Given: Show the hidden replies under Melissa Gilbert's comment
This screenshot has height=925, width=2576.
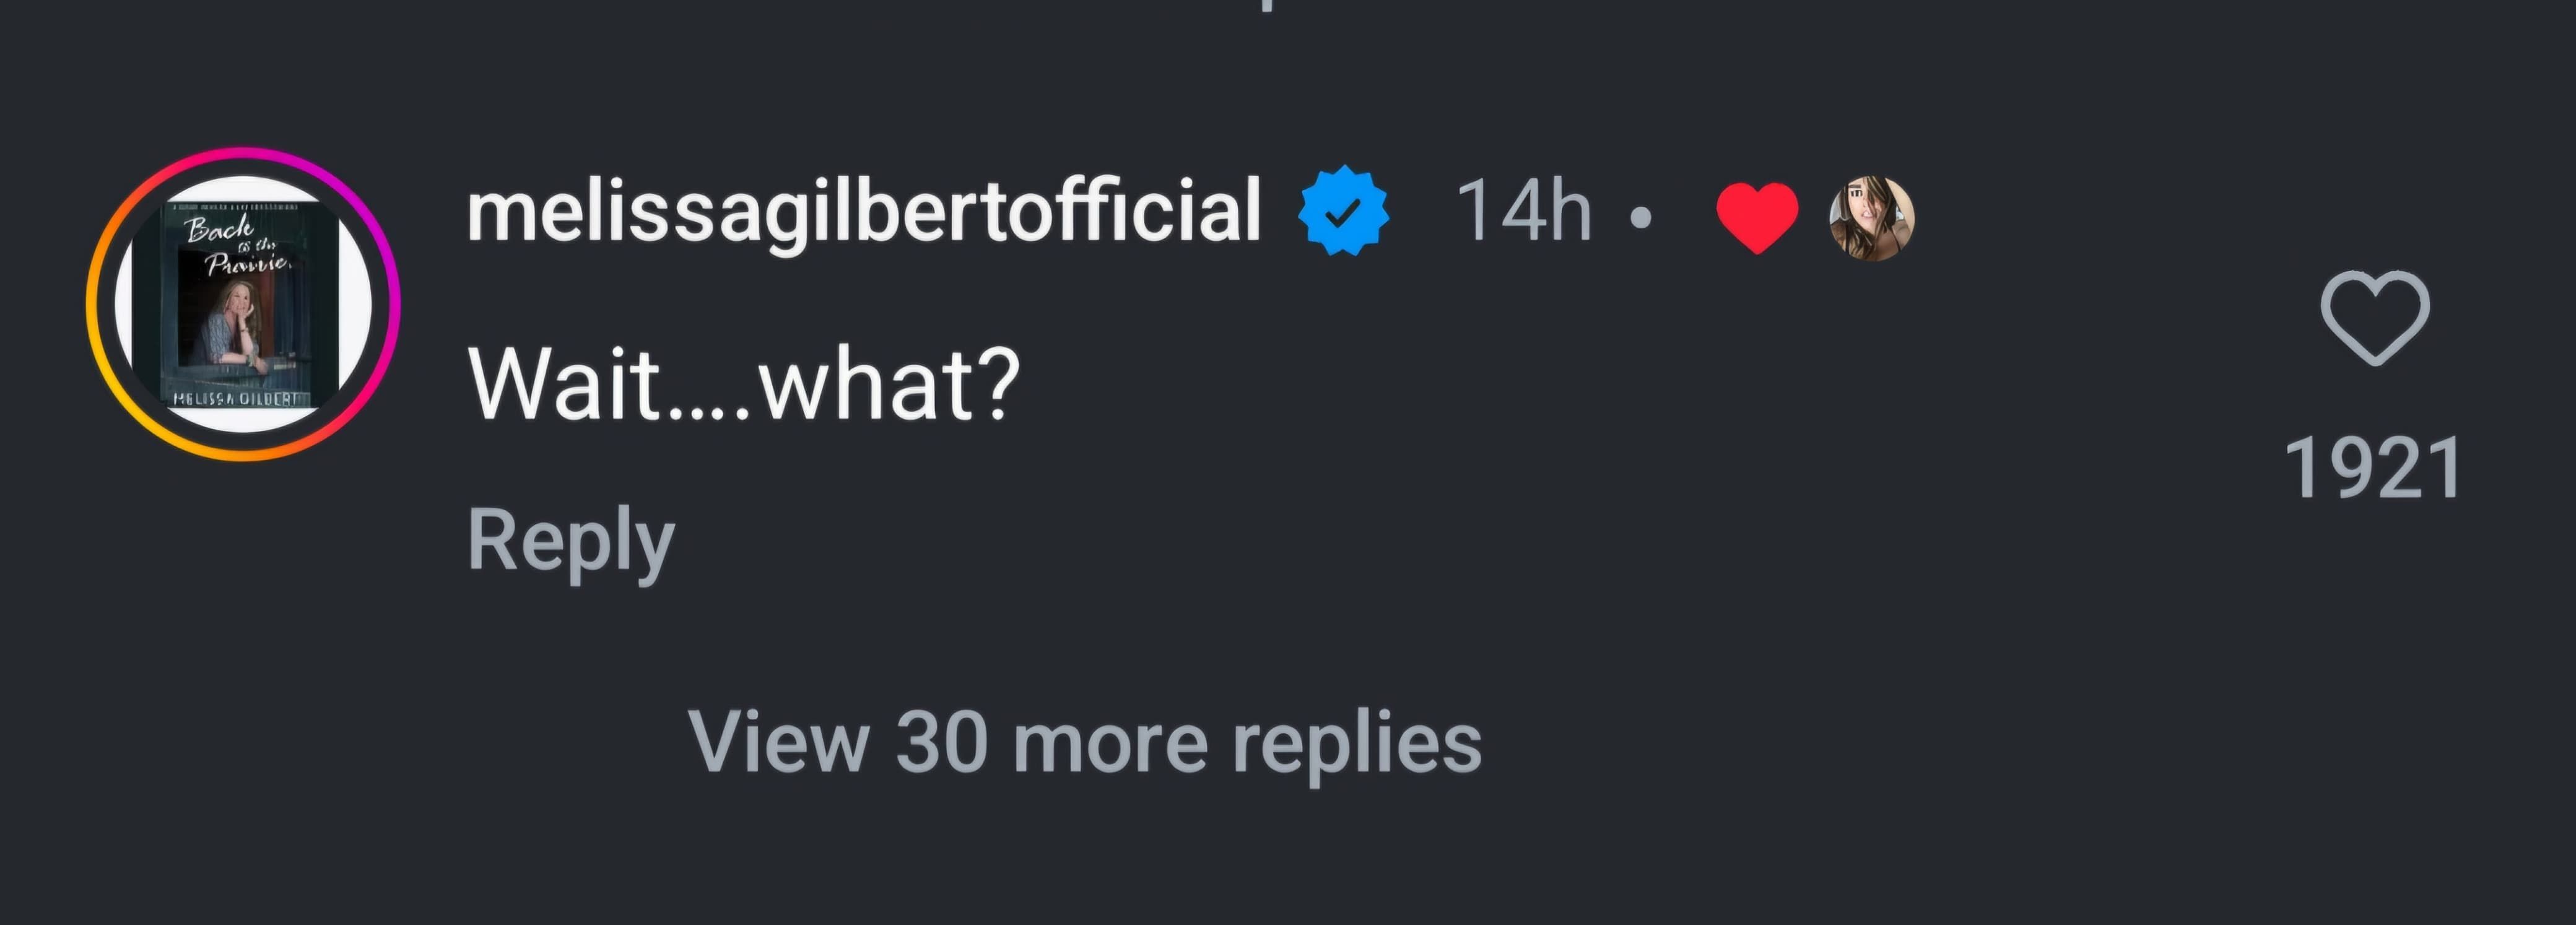Looking at the screenshot, I should (x=1084, y=742).
